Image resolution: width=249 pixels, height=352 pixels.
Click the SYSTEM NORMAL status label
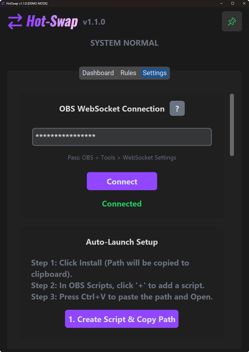124,43
